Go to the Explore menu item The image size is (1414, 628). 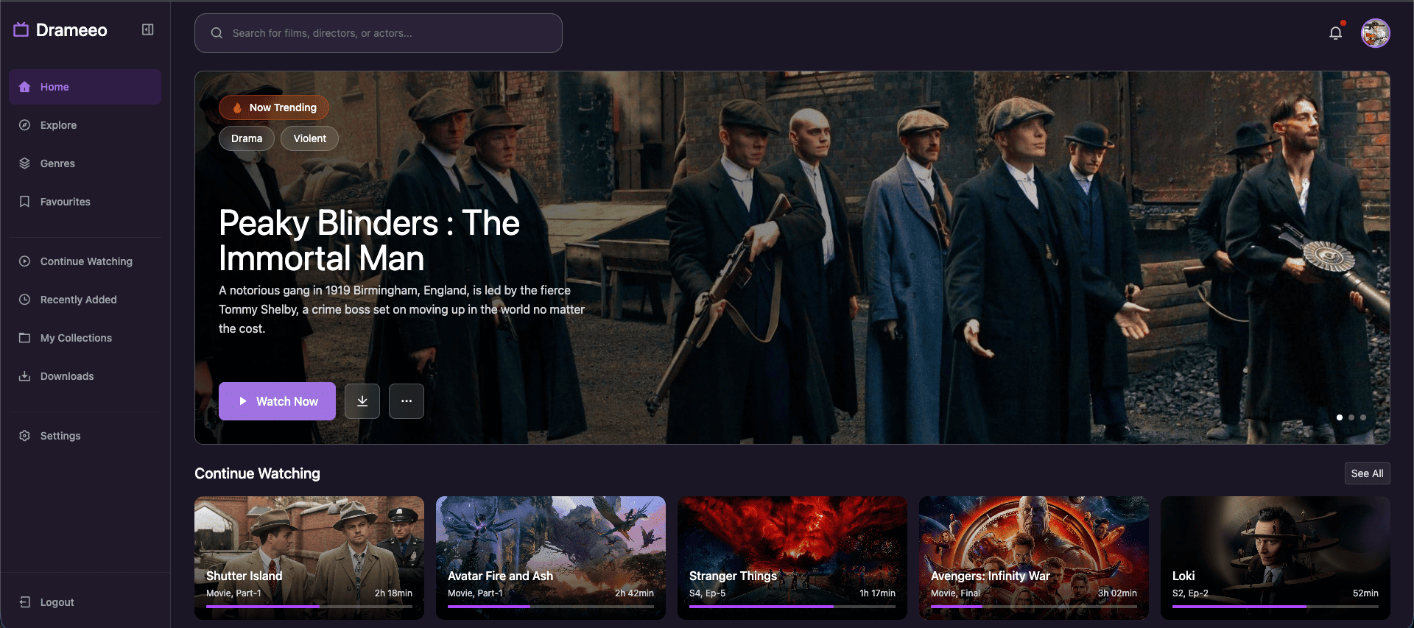(85, 125)
